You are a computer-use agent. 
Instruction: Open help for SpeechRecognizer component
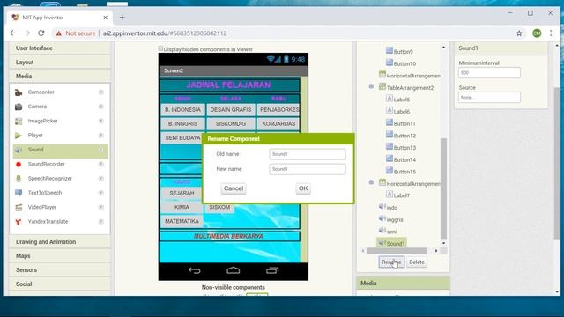(101, 179)
